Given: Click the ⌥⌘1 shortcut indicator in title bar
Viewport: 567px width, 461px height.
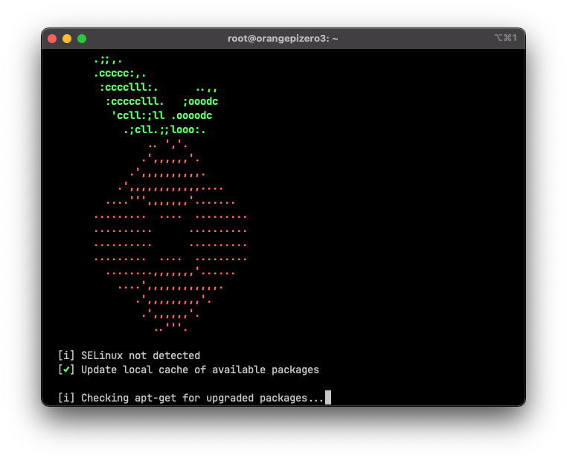Looking at the screenshot, I should (505, 38).
